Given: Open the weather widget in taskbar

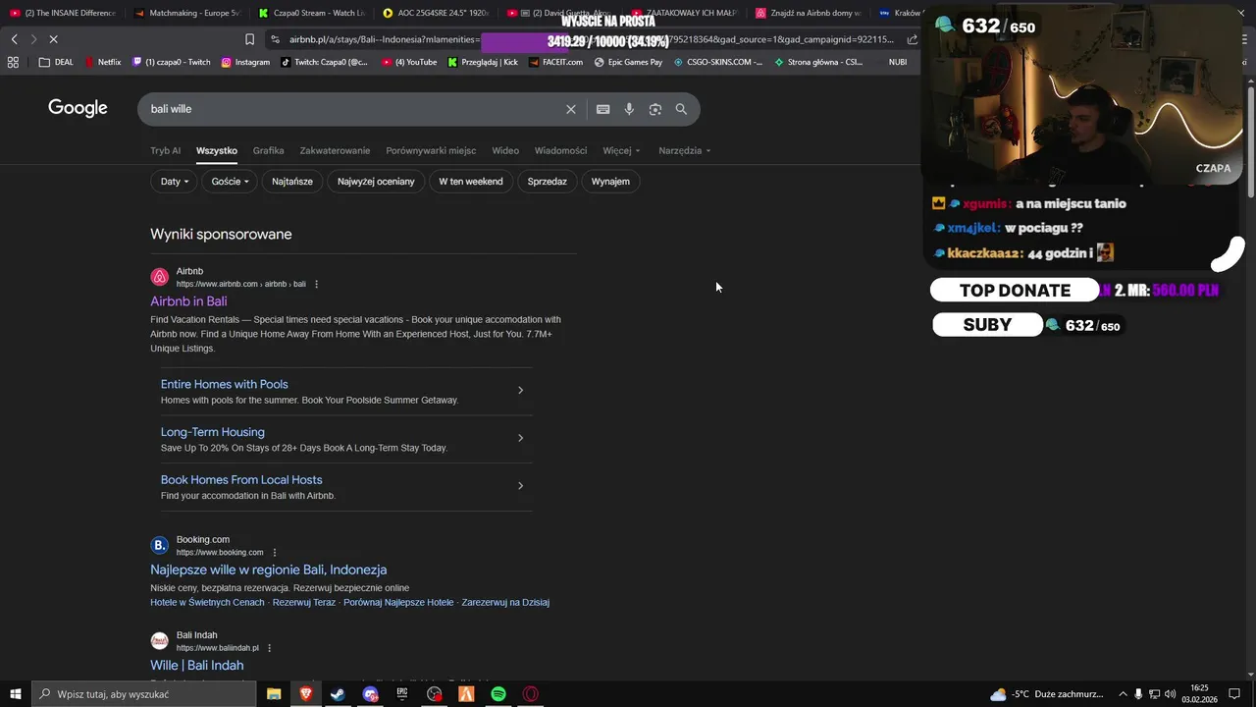Looking at the screenshot, I should click(x=1049, y=694).
